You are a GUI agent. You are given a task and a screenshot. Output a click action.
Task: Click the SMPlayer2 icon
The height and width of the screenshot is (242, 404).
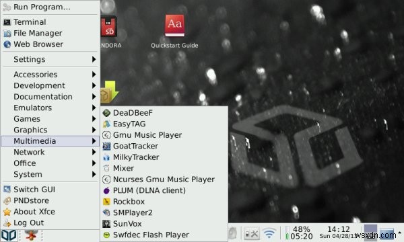tap(106, 212)
